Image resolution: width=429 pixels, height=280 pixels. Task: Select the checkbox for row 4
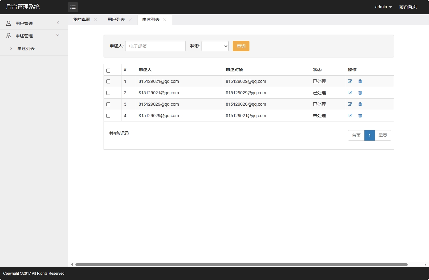[108, 116]
